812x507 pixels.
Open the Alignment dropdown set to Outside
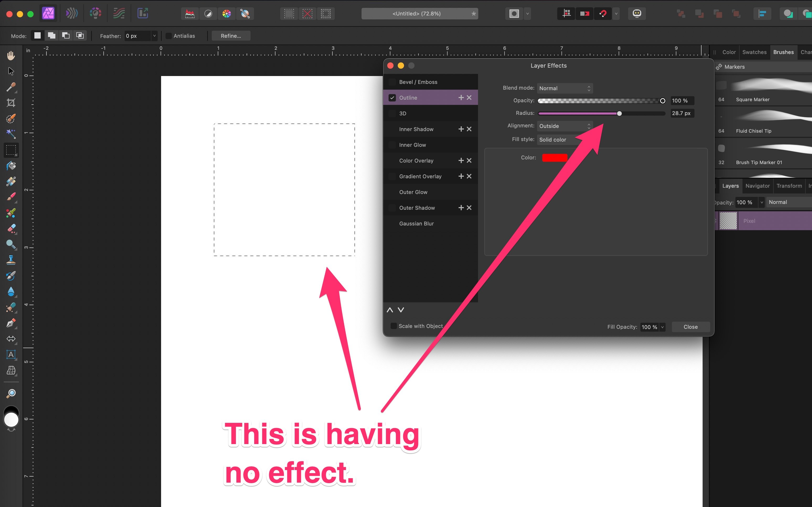click(x=564, y=126)
